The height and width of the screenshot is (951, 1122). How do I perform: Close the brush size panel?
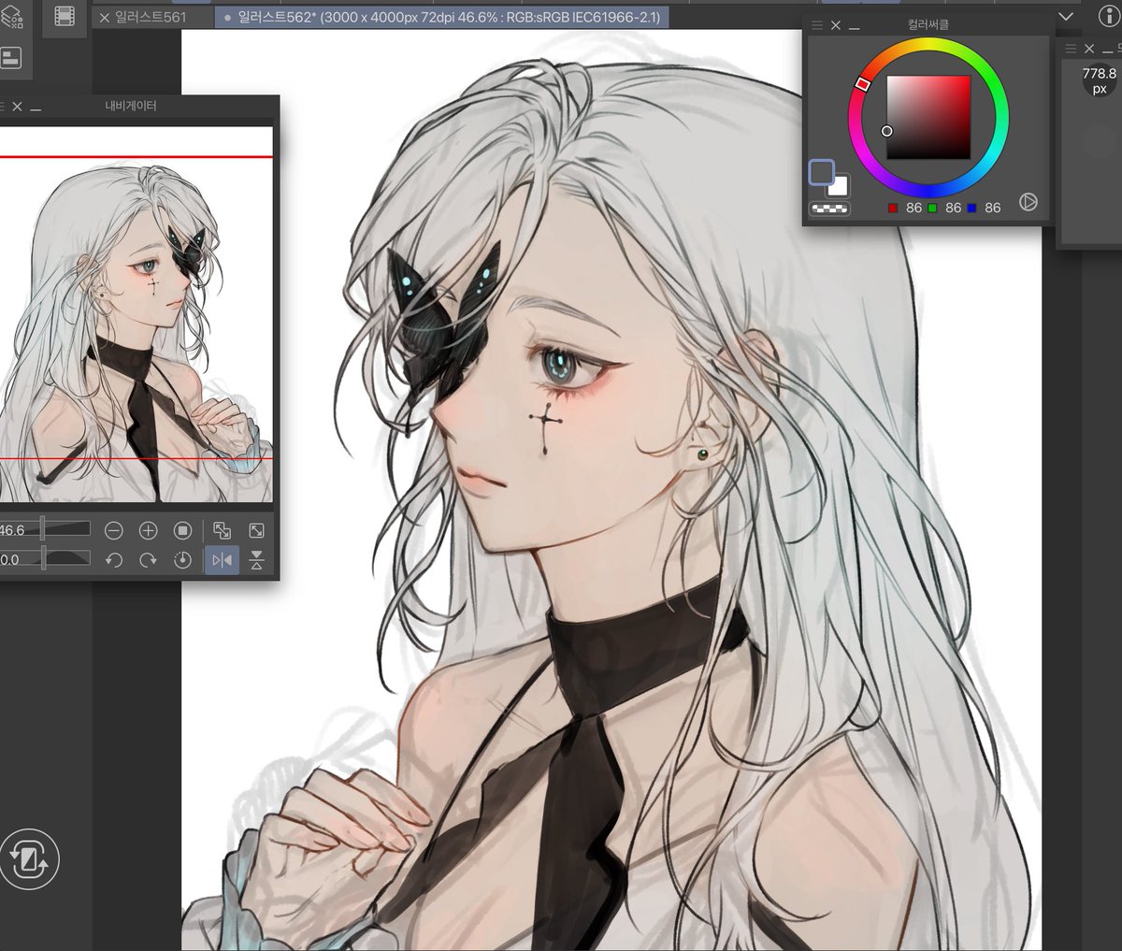(x=1089, y=49)
